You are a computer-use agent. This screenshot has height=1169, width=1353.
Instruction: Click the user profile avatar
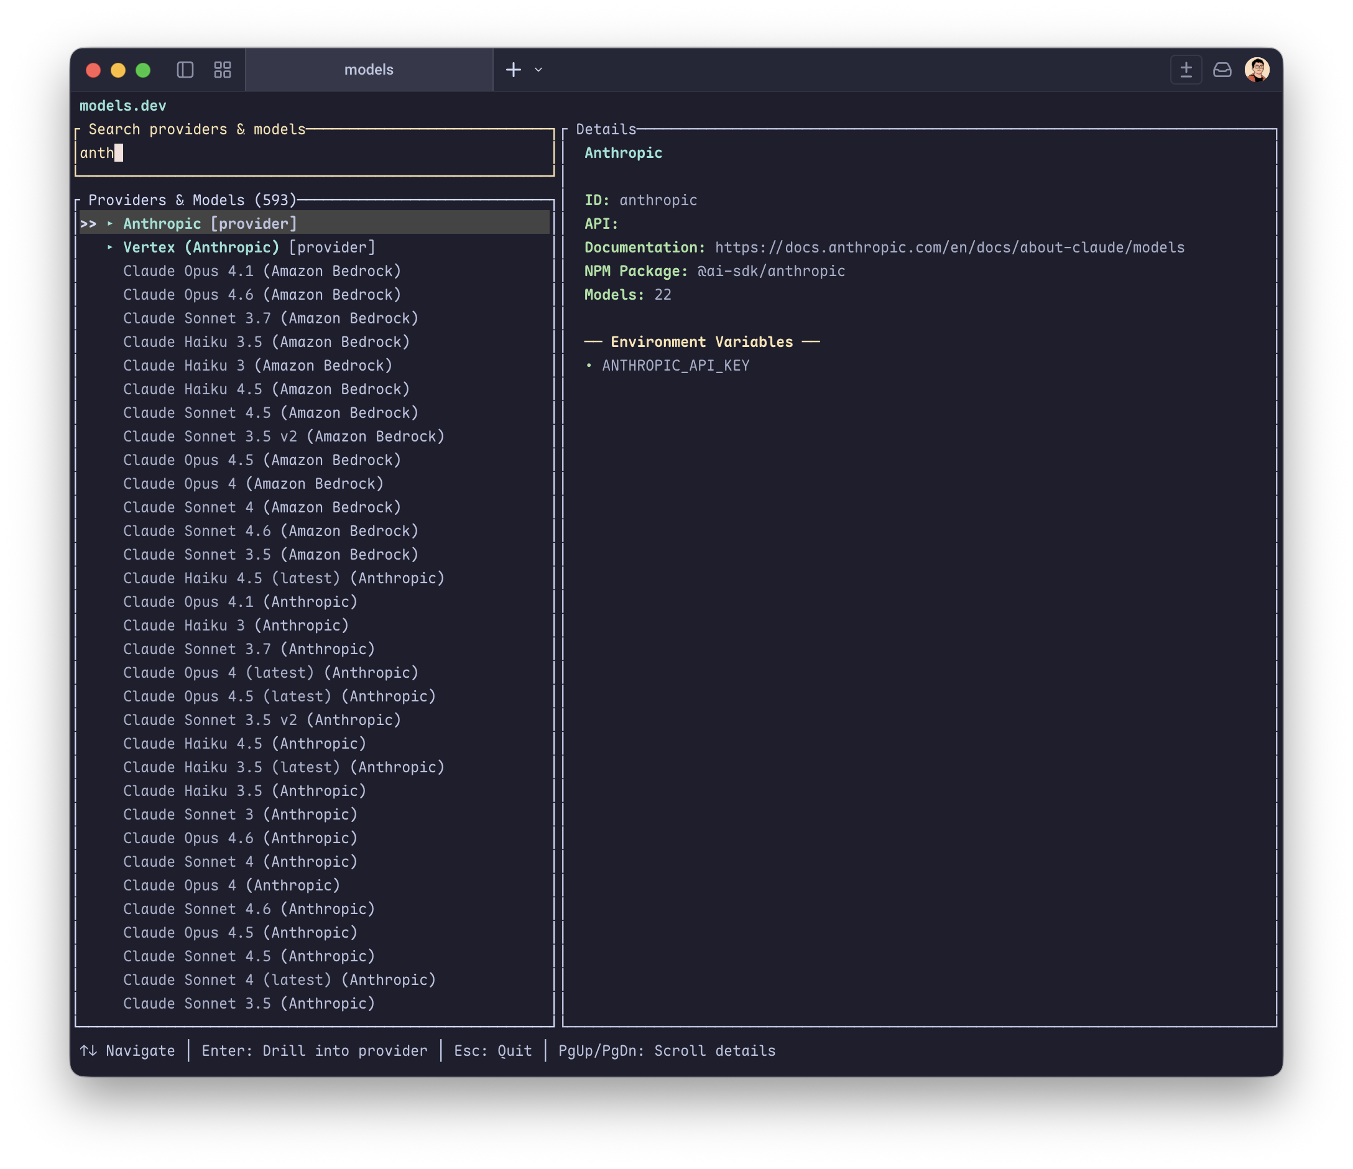[1257, 70]
